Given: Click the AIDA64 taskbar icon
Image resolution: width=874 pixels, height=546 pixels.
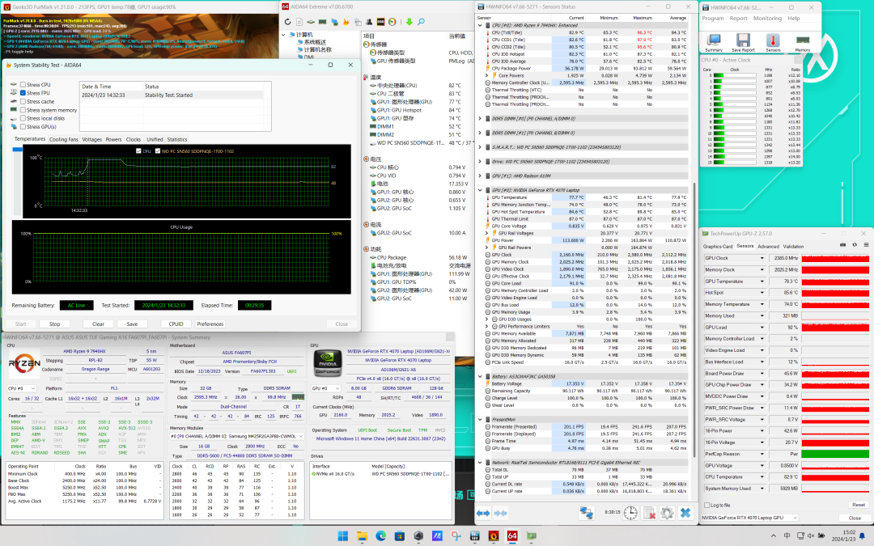Looking at the screenshot, I should (x=511, y=535).
